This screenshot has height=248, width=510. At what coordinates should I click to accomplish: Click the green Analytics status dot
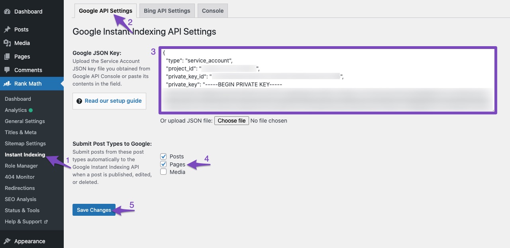pyautogui.click(x=31, y=110)
